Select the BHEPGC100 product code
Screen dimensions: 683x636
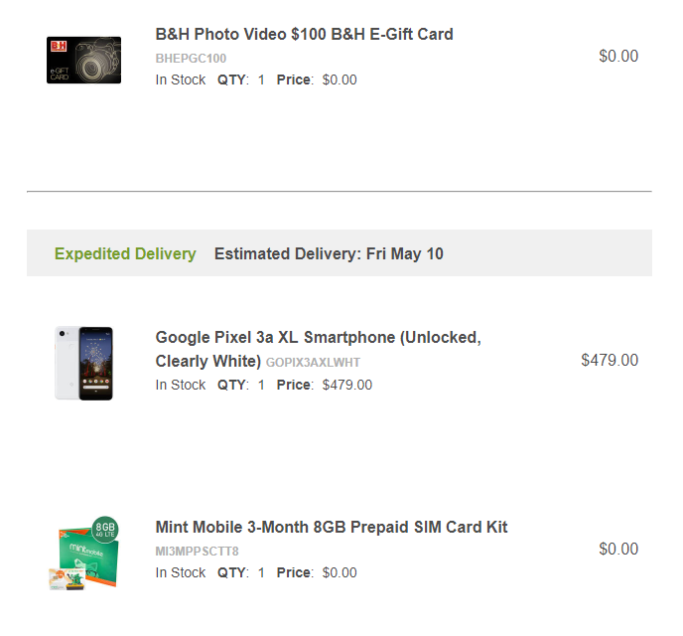[191, 59]
